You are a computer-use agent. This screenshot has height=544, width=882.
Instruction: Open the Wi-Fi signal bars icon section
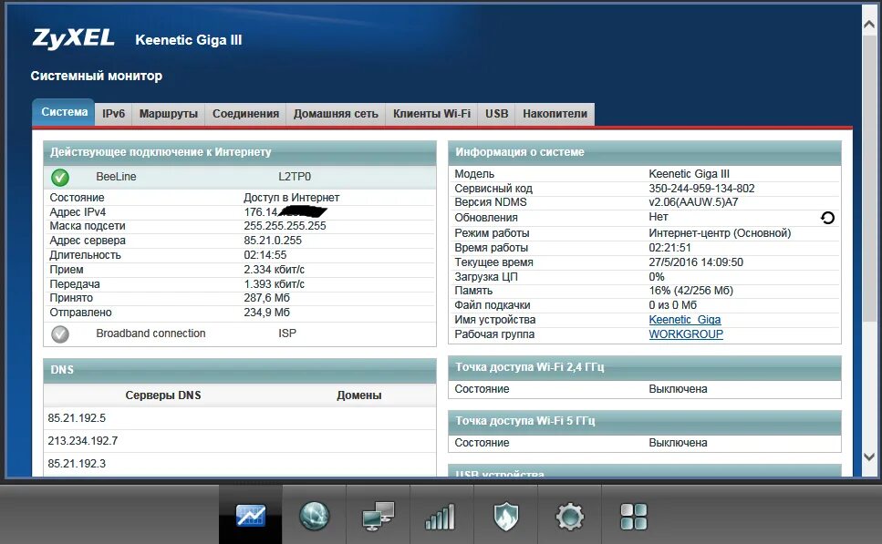(441, 517)
